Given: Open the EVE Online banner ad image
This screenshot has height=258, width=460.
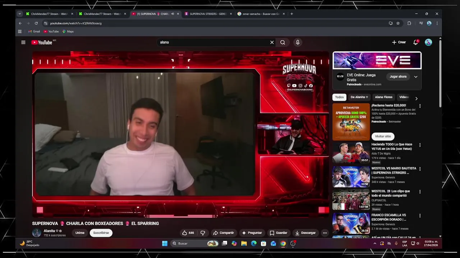Looking at the screenshot, I should [x=377, y=60].
